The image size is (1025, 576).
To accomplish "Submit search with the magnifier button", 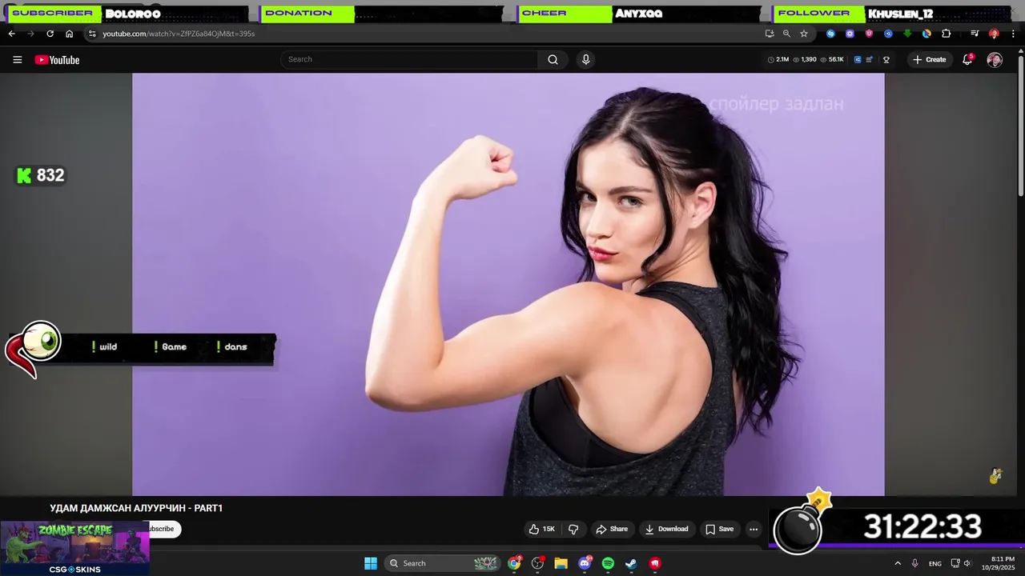I will click(553, 59).
